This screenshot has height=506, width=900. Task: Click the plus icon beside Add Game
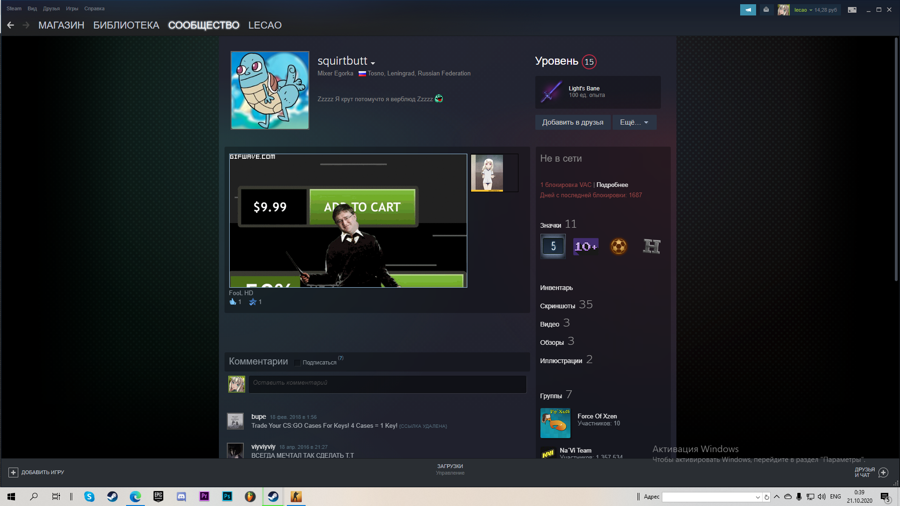[x=13, y=472]
